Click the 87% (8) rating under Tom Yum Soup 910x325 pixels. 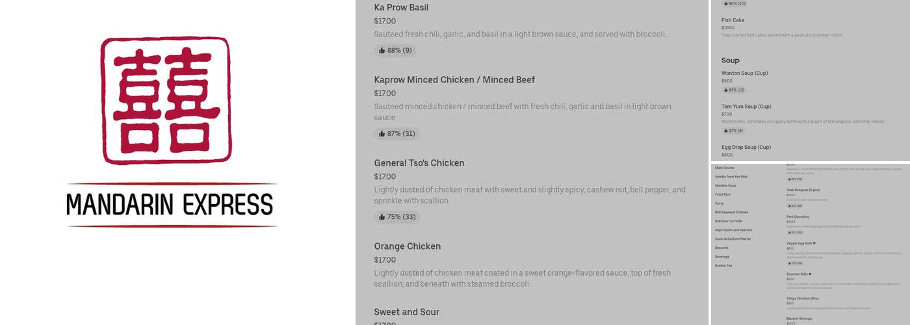733,131
